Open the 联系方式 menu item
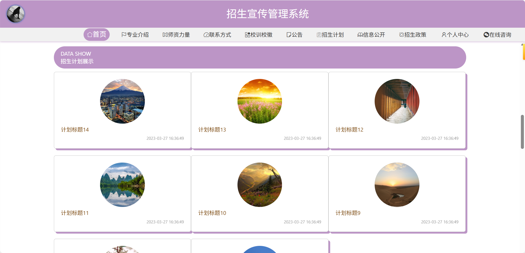Image resolution: width=525 pixels, height=253 pixels. [x=217, y=35]
